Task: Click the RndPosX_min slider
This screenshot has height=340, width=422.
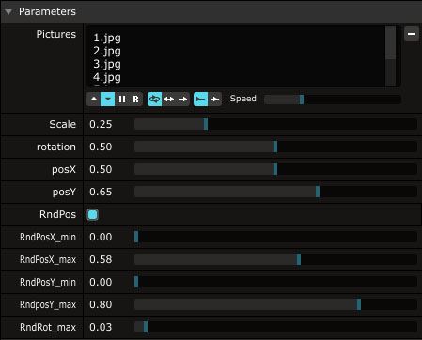Action: (275, 237)
